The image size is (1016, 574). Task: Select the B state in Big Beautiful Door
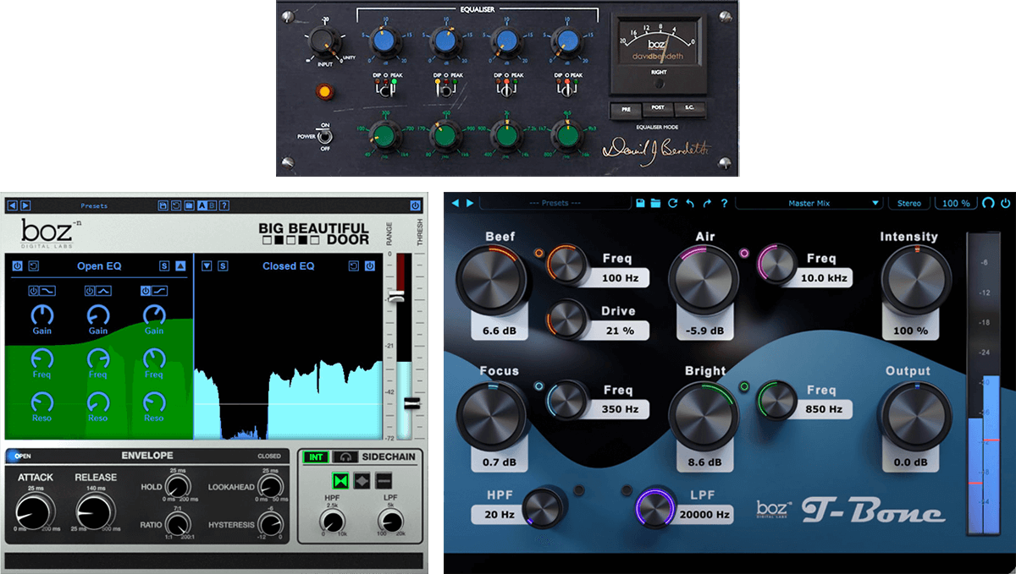tap(212, 205)
